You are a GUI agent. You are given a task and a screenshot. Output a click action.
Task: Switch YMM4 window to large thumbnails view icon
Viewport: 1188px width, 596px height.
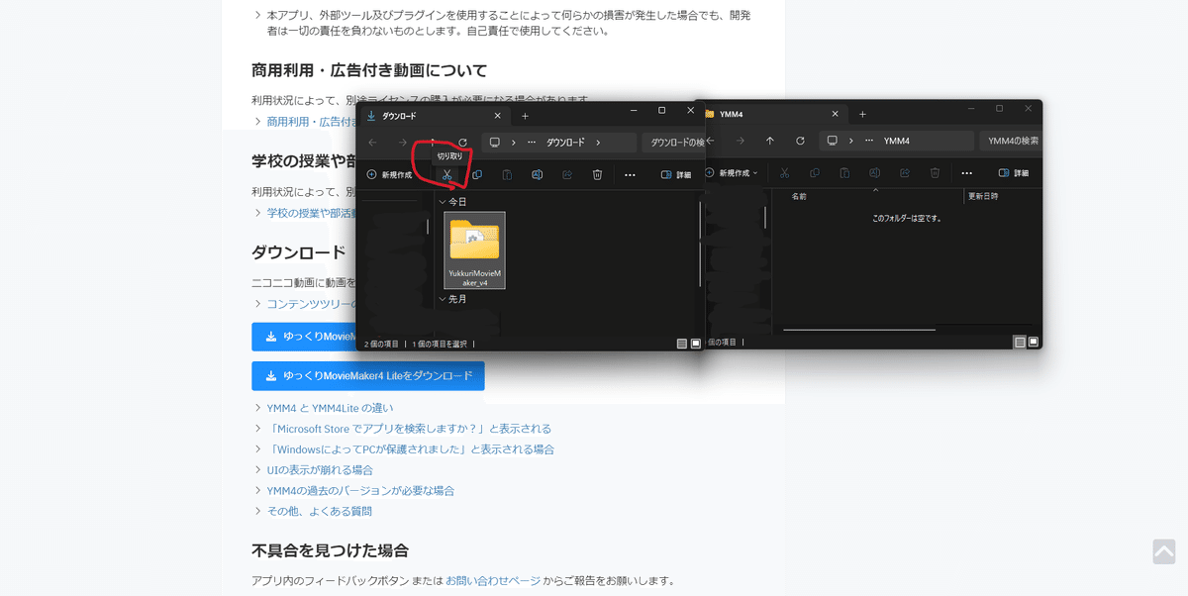tap(1034, 342)
